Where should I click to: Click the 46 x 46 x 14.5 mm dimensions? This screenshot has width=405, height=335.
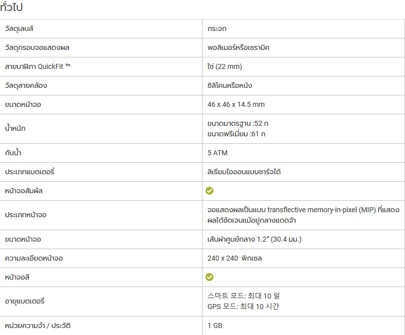[236, 104]
